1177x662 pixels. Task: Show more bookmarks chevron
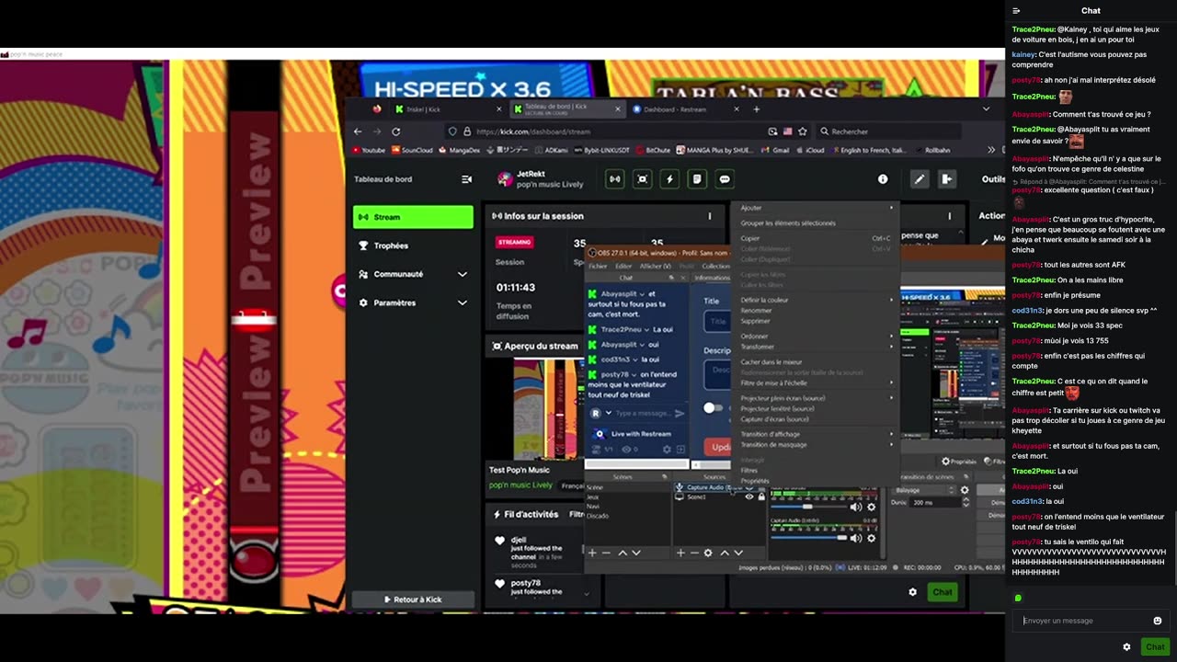click(x=991, y=150)
